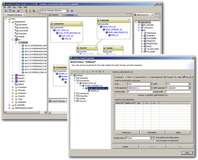This screenshot has width=198, height=160.
Task: Collapse the TimeHier box with minus button
Action: pyautogui.click(x=122, y=47)
